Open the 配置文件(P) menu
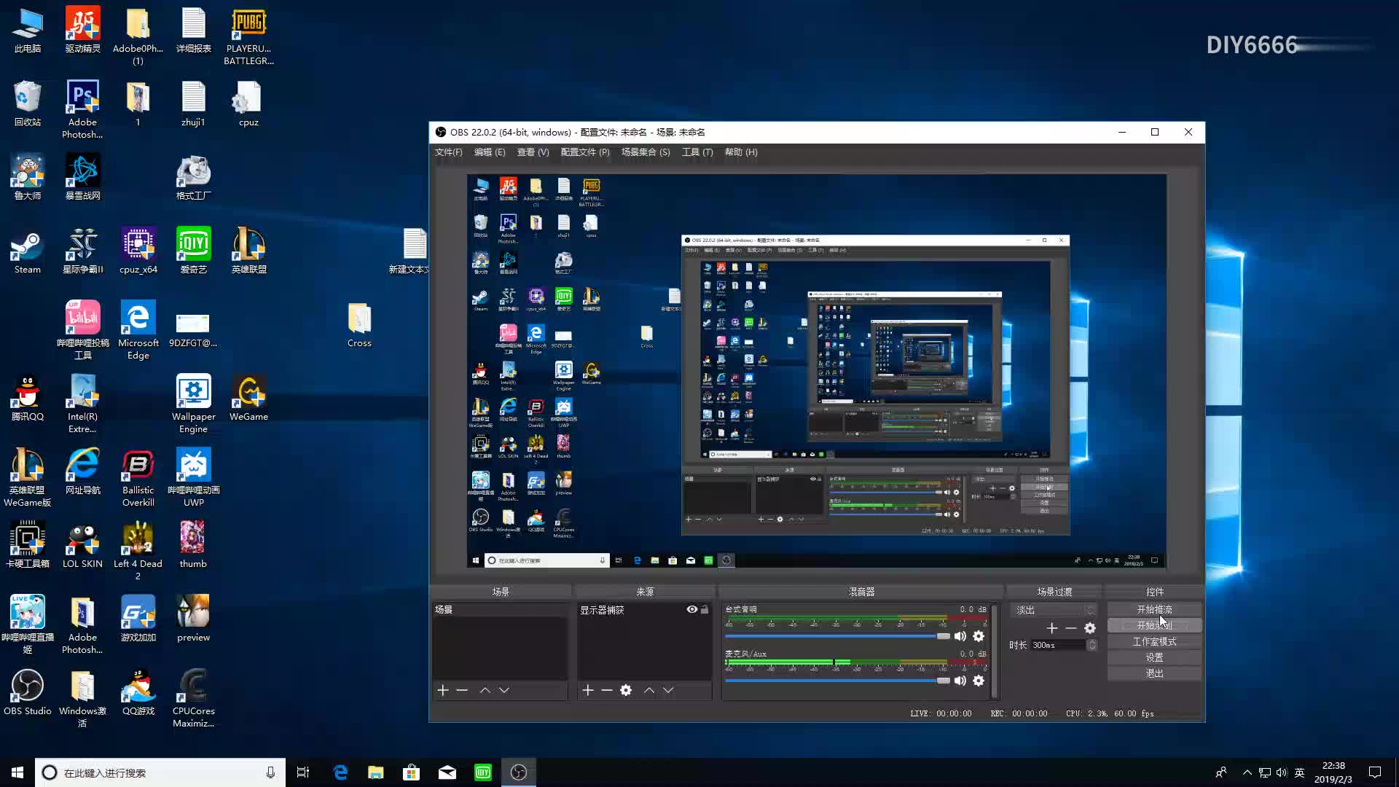The width and height of the screenshot is (1399, 787). pos(584,152)
